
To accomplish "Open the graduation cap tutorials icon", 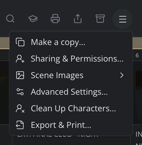I will coord(33,19).
